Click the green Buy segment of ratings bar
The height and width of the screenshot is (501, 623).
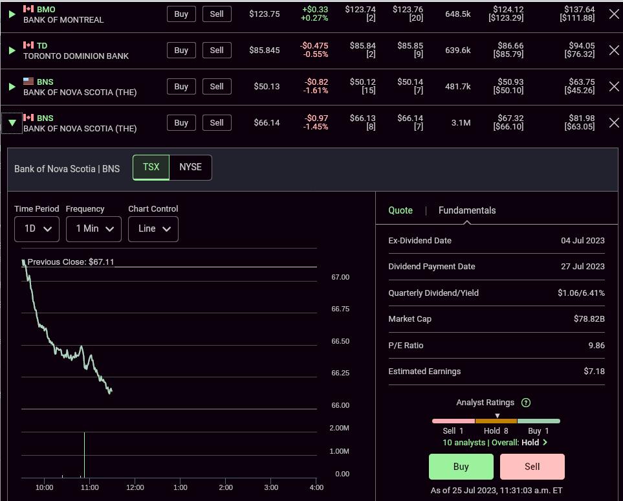pyautogui.click(x=539, y=421)
